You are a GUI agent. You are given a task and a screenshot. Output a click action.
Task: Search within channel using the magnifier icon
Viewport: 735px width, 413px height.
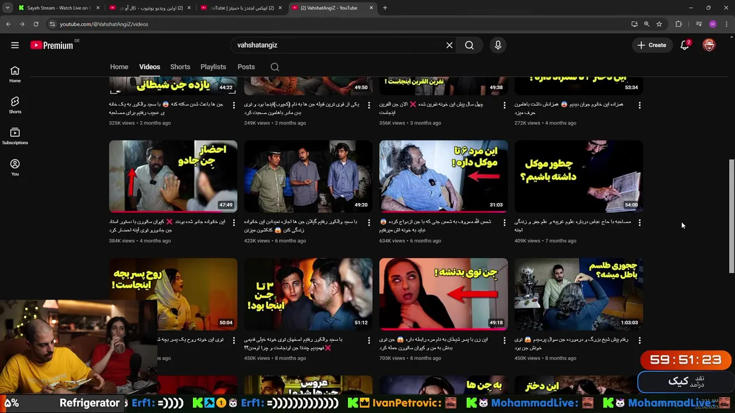click(275, 67)
